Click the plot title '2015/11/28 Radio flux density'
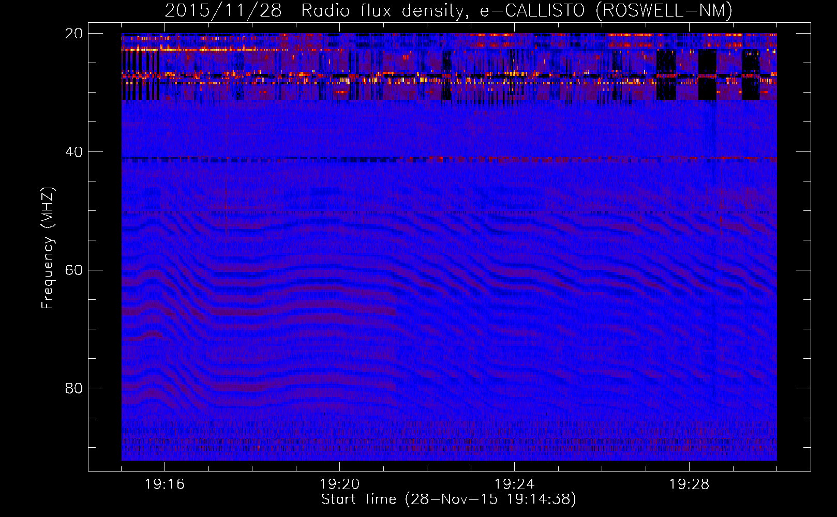837x517 pixels. (x=449, y=10)
